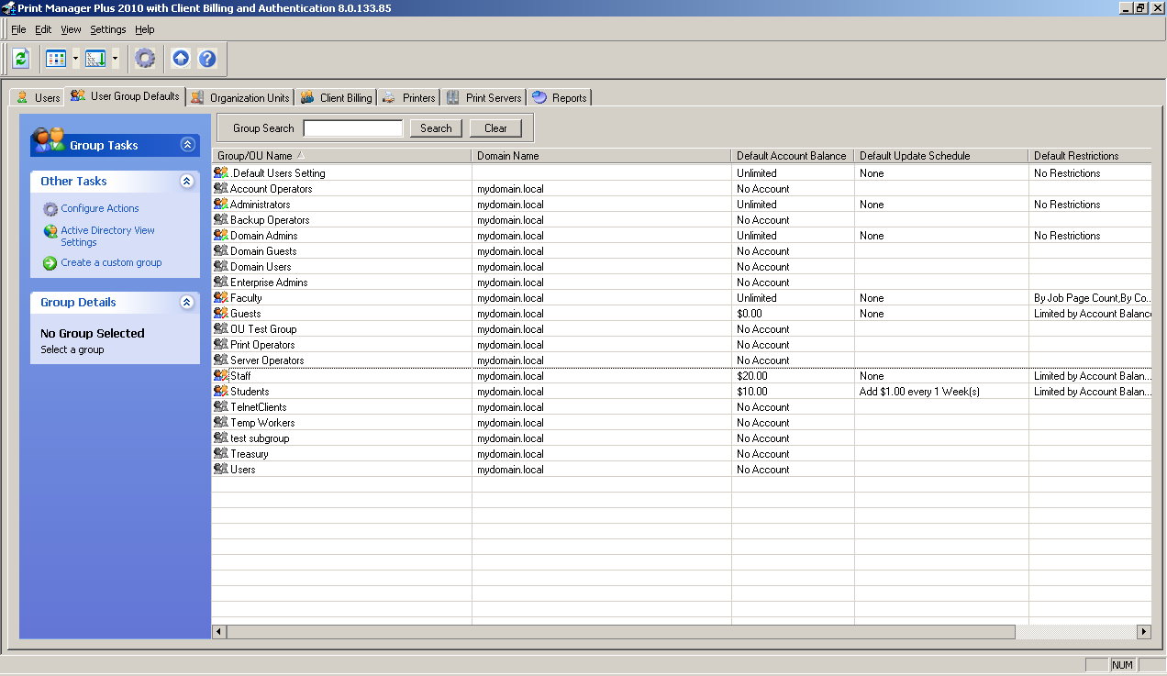Click the group icon next to Temp Workers
The width and height of the screenshot is (1167, 676).
[221, 422]
